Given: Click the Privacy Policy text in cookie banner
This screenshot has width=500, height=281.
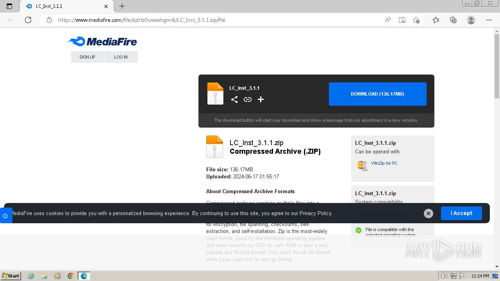Looking at the screenshot, I should coord(316,213).
